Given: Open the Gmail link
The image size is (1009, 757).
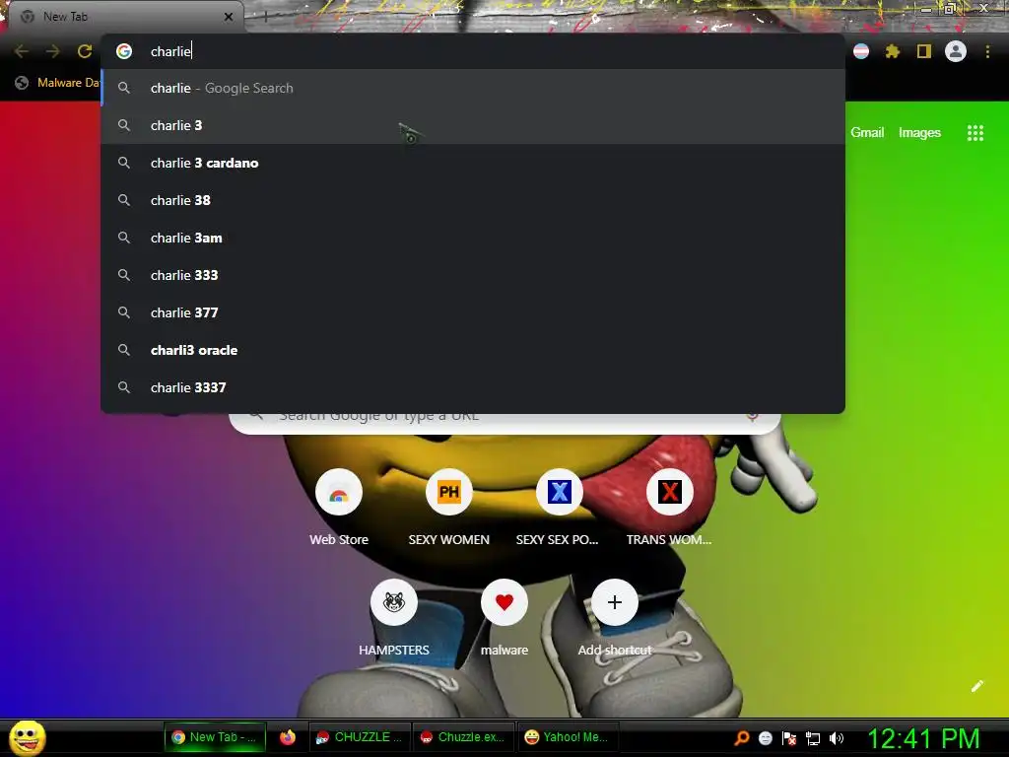Looking at the screenshot, I should click(x=867, y=133).
